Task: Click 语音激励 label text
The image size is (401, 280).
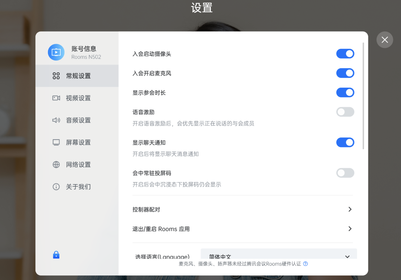Action: tap(143, 112)
